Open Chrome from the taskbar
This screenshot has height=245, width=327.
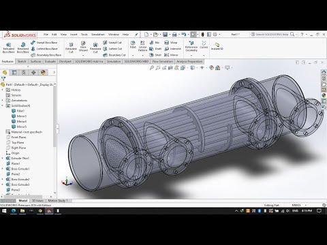click(x=40, y=211)
